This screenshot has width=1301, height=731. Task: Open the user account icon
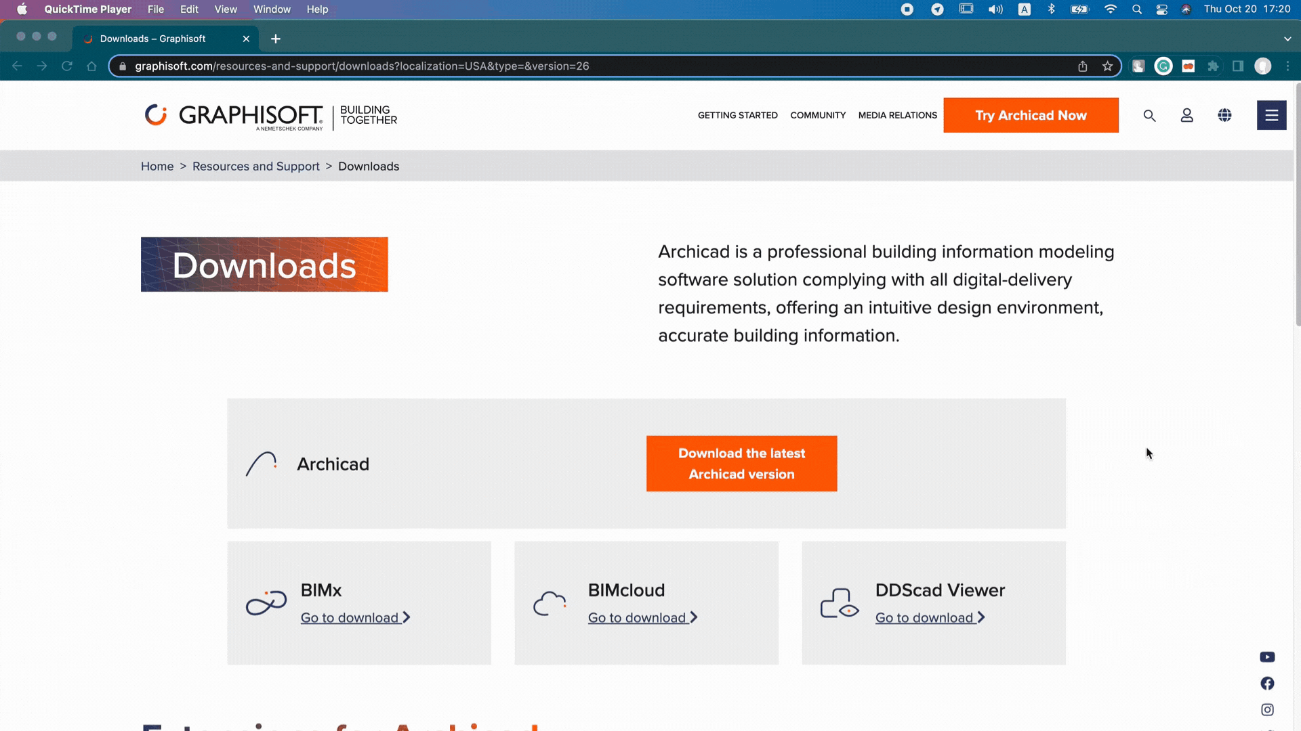coord(1186,116)
